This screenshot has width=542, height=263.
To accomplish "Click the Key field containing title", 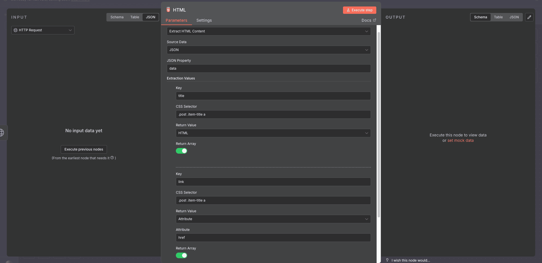I will click(273, 96).
